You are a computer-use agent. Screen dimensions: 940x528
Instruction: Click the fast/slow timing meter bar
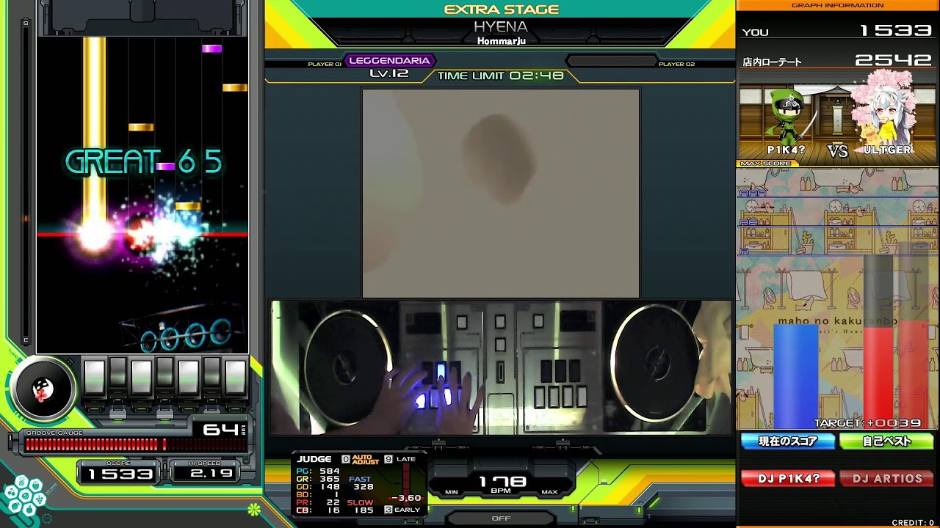coord(405,484)
